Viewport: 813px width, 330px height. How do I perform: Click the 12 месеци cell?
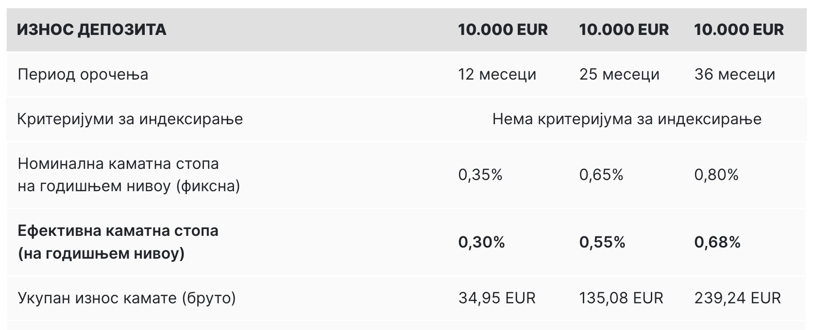pyautogui.click(x=497, y=75)
